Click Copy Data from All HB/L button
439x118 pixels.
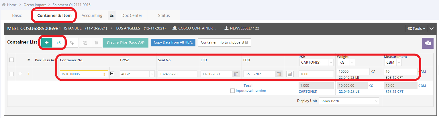click(173, 42)
